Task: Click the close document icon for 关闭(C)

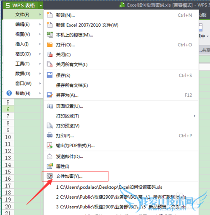Action: pos(50,54)
